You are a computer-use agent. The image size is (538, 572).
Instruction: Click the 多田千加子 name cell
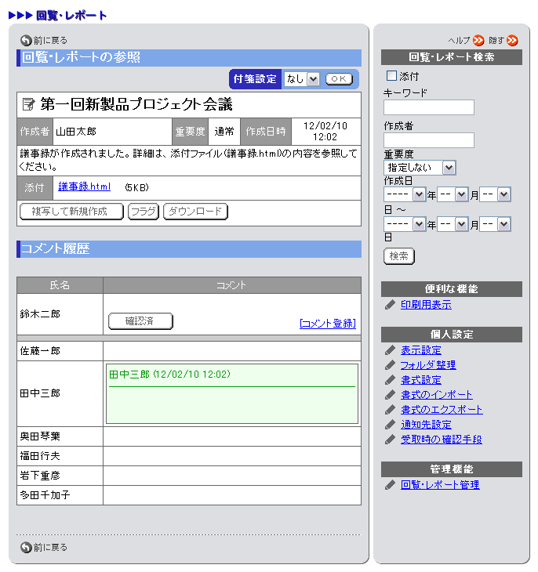point(60,495)
